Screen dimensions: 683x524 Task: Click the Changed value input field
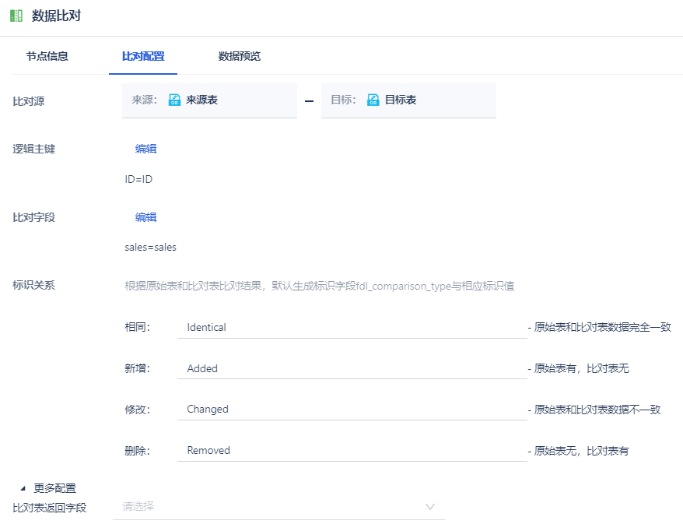[x=352, y=410]
